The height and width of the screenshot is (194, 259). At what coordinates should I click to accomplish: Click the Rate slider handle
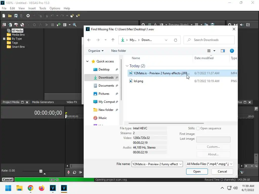tap(41, 171)
